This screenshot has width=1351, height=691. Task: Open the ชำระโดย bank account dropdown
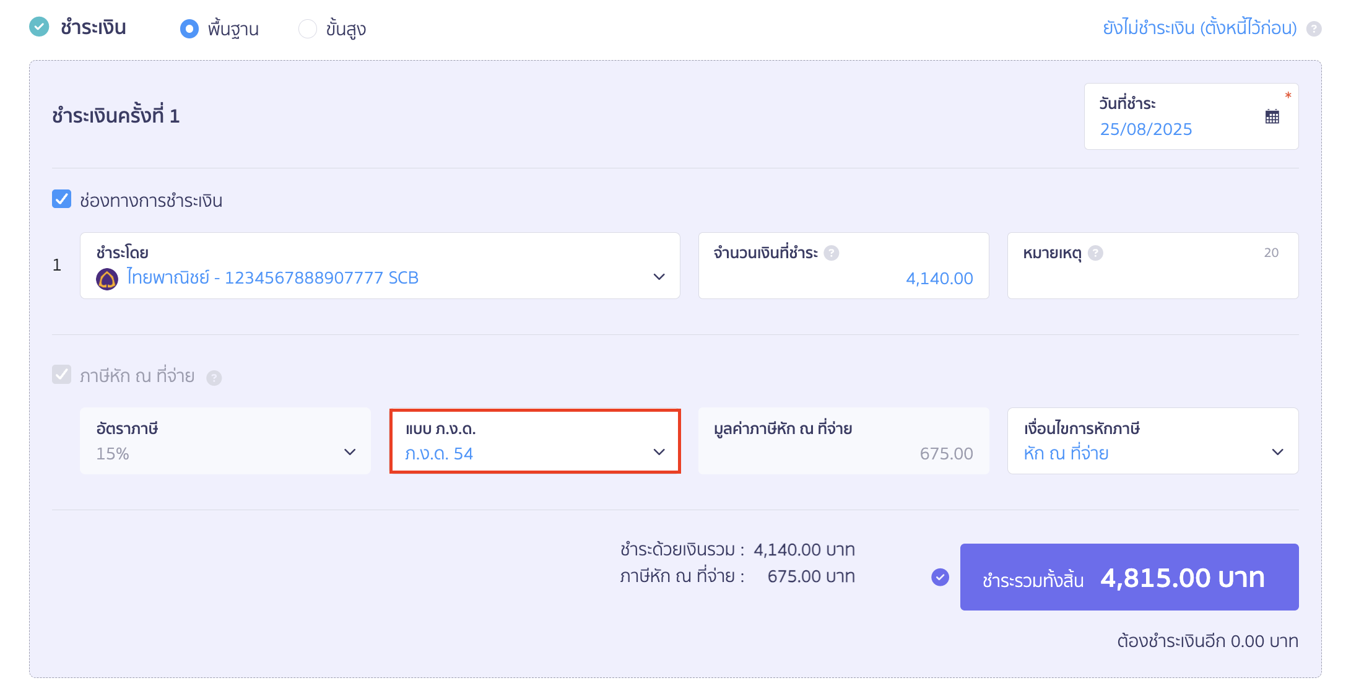point(380,266)
